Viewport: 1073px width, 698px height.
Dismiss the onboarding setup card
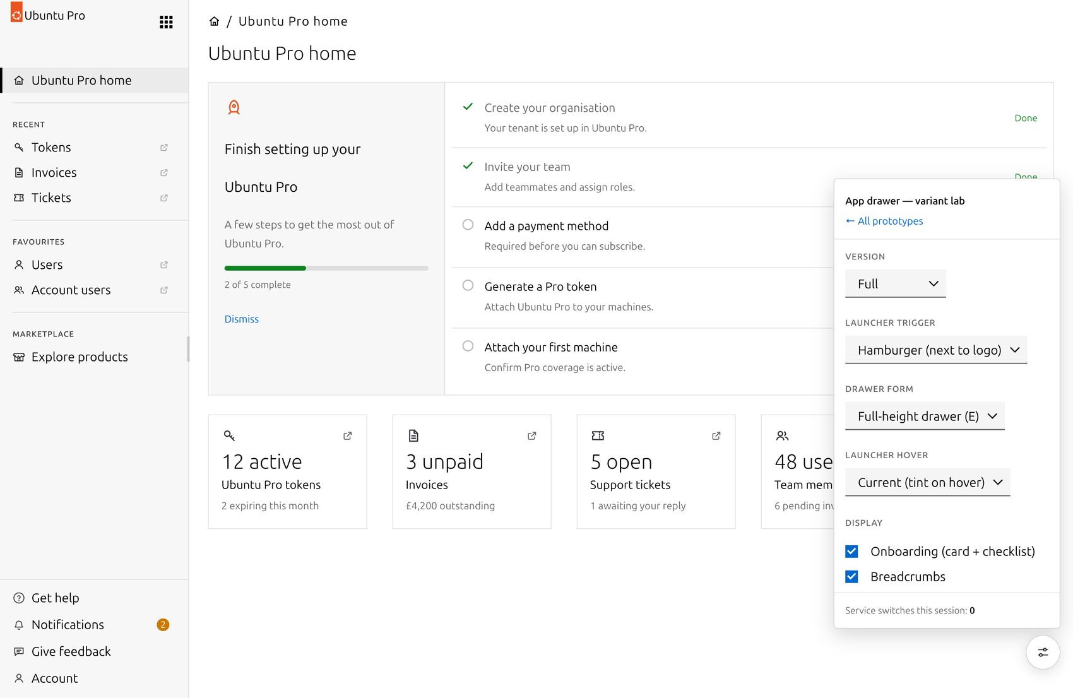[x=242, y=319]
